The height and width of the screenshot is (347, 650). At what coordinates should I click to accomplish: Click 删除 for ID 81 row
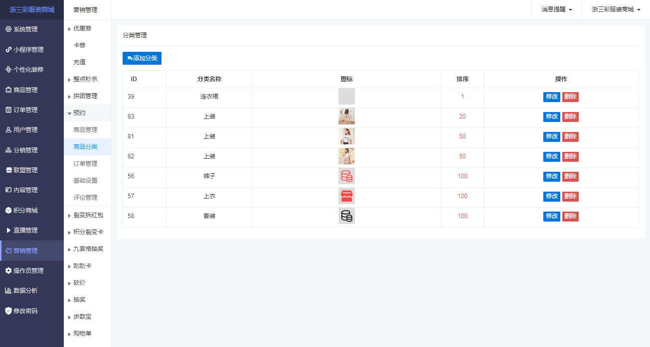570,136
